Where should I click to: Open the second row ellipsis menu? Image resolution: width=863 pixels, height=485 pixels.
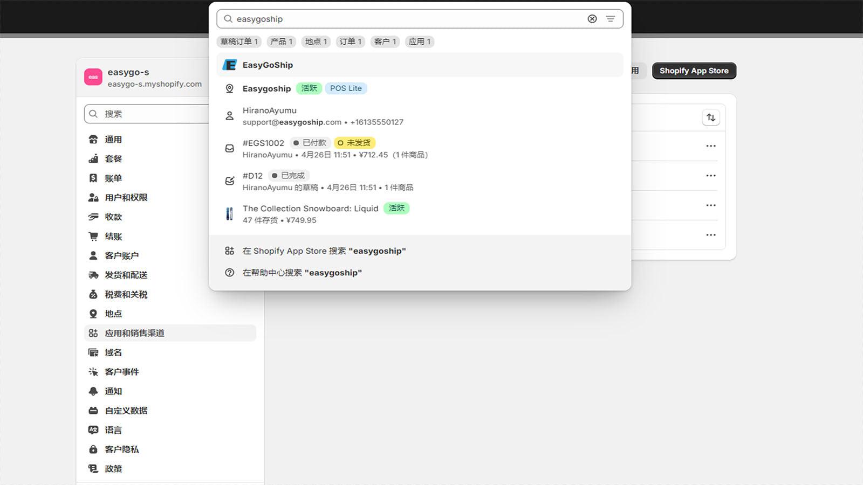[x=711, y=175]
